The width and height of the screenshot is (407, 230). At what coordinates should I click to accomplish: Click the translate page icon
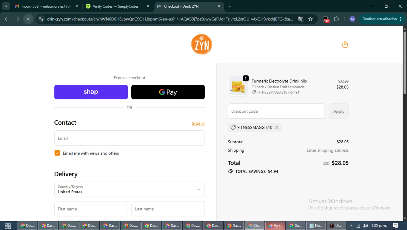pos(301,19)
